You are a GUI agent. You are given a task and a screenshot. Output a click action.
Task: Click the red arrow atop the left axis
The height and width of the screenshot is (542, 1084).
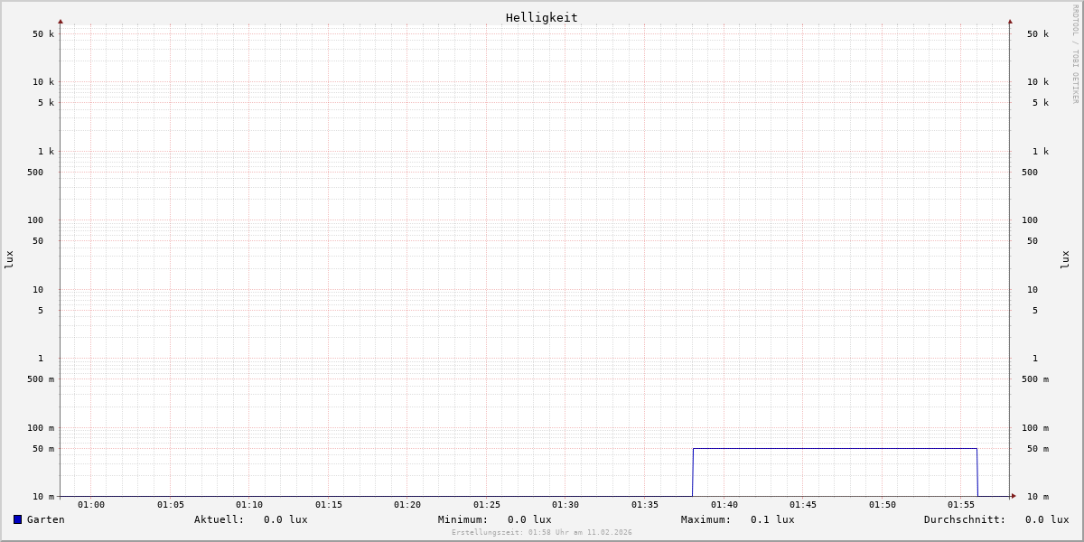click(61, 22)
